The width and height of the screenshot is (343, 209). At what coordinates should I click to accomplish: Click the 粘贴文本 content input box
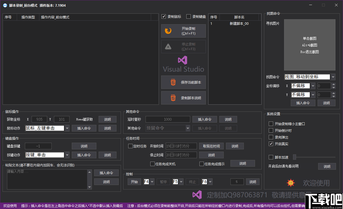pos(47,179)
